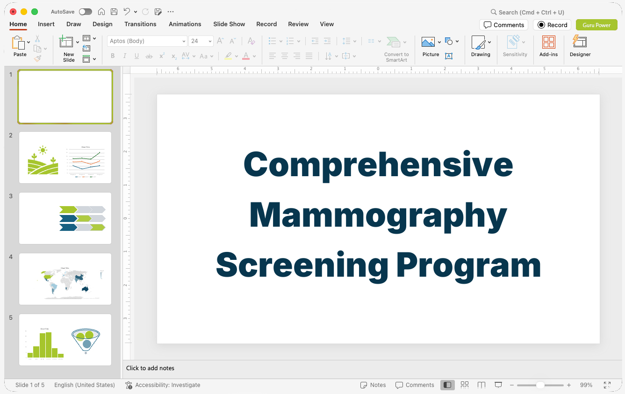Click Accessibility: Investigate in status bar
The height and width of the screenshot is (394, 625).
coord(163,385)
